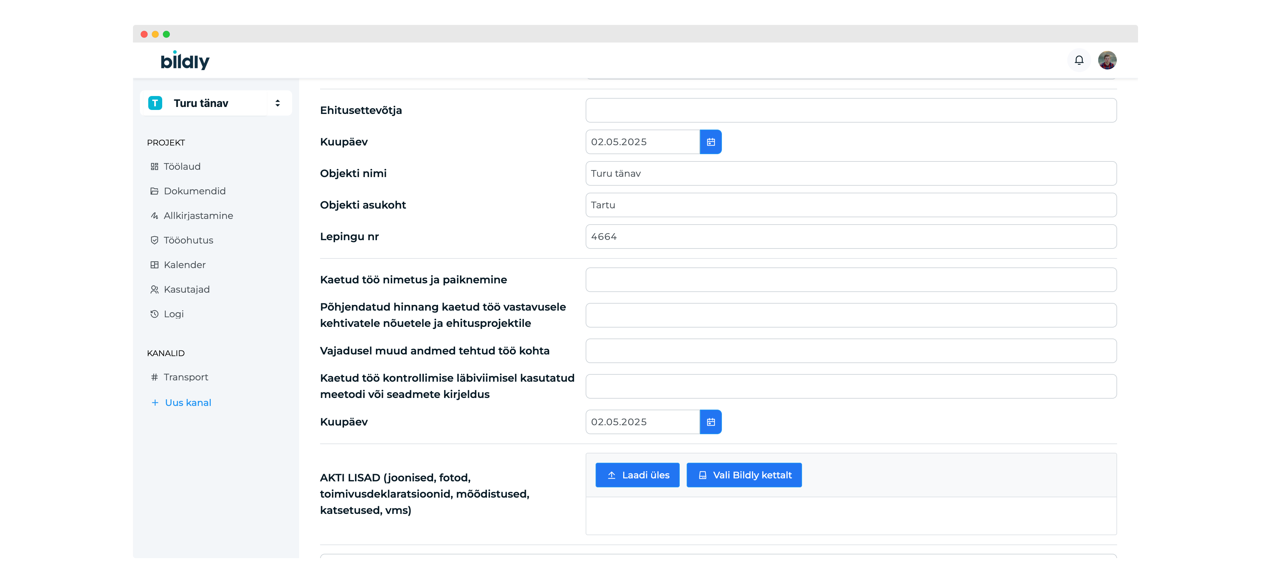
Task: Click the Laadi üles button
Action: [637, 475]
